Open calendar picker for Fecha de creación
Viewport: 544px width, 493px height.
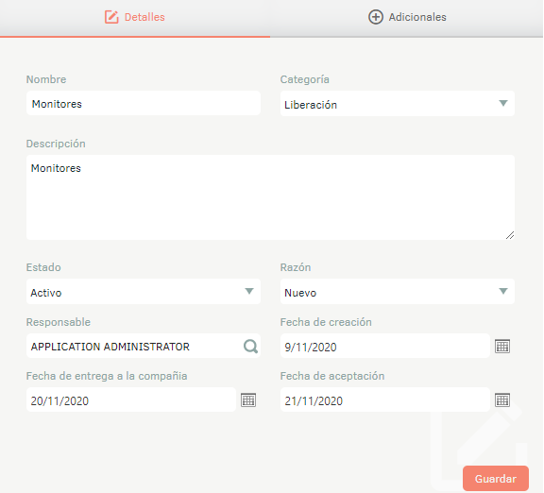click(502, 346)
